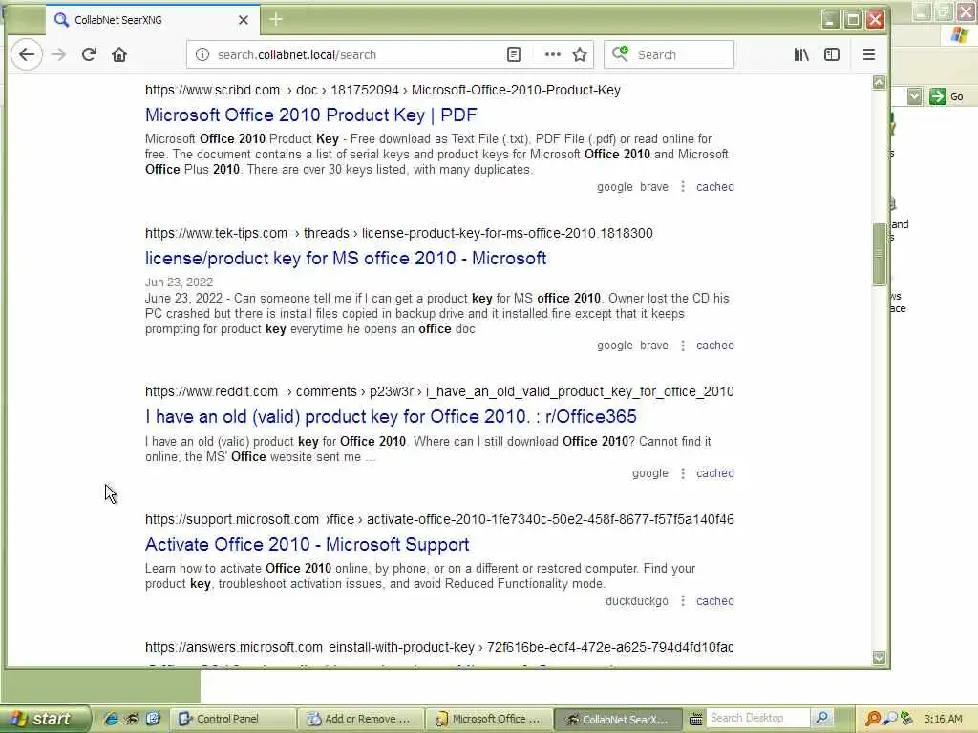The height and width of the screenshot is (733, 978).
Task: Select the CollabNet SearXNG tab
Action: [x=153, y=20]
